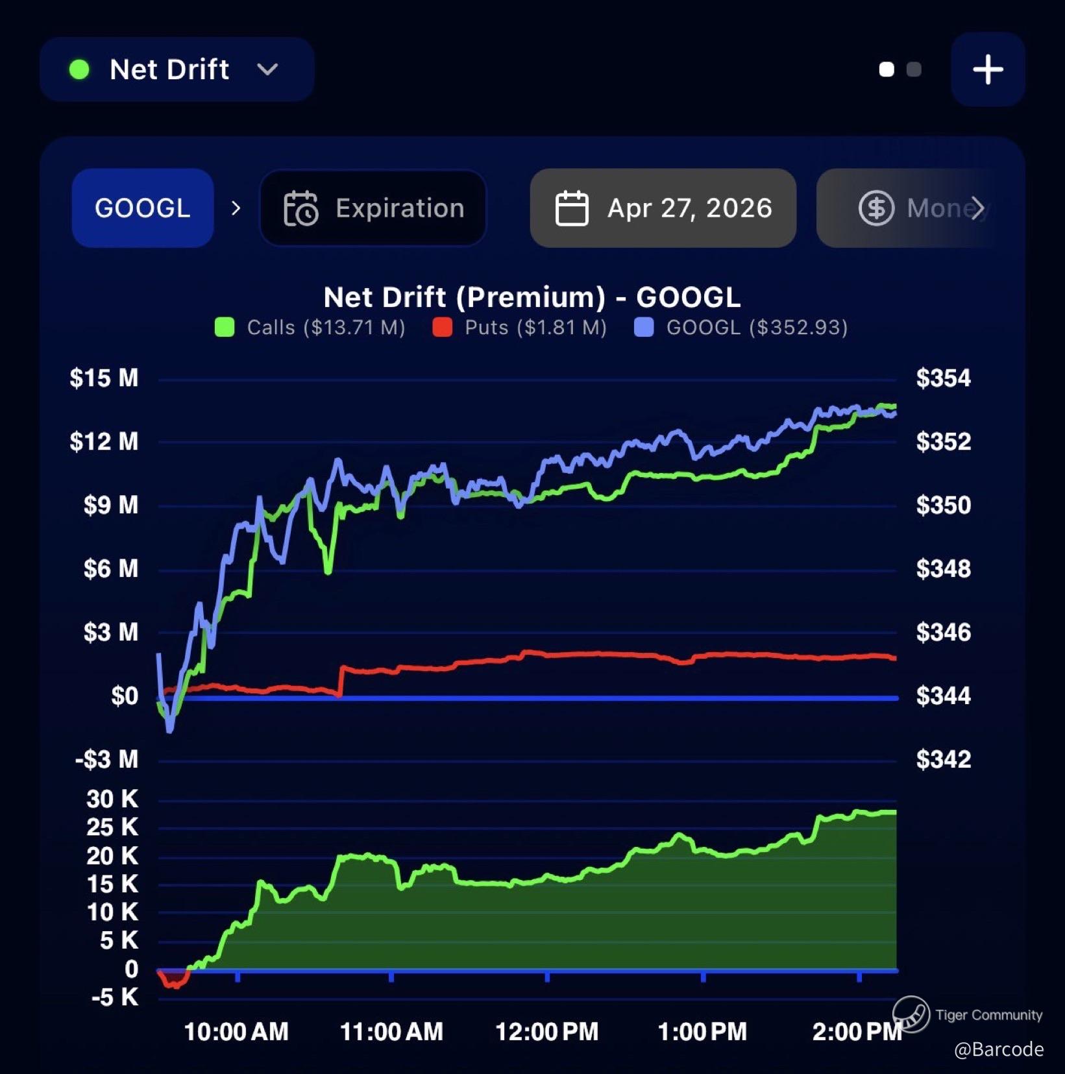Viewport: 1065px width, 1074px height.
Task: Advance filters with the right chevron arrow
Action: pyautogui.click(x=978, y=208)
